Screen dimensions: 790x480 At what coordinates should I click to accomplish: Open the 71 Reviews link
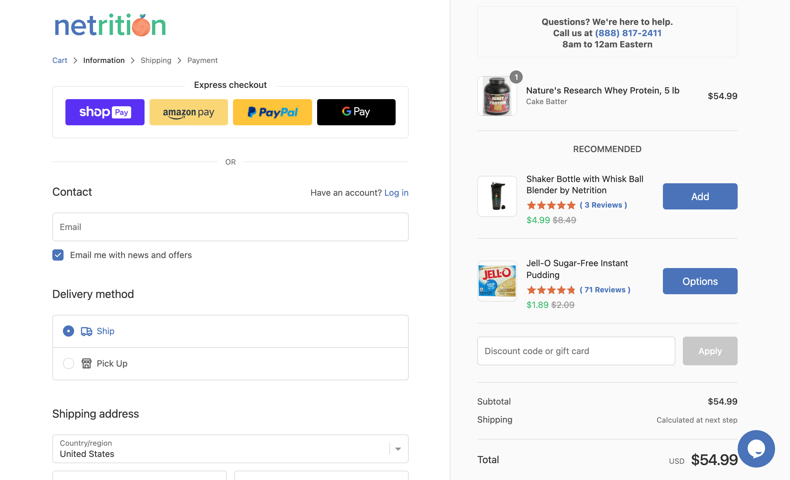point(605,290)
